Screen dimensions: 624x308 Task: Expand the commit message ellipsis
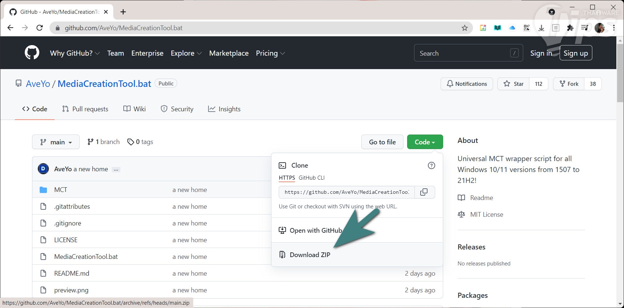point(116,169)
